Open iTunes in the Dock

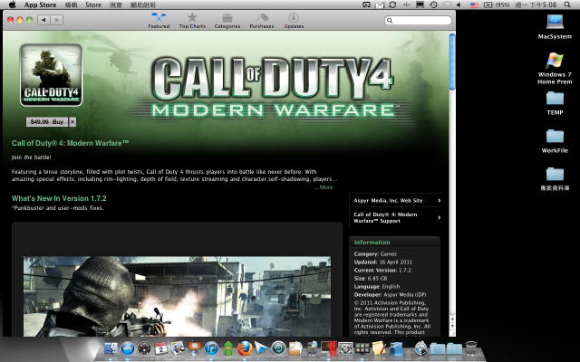click(x=211, y=348)
